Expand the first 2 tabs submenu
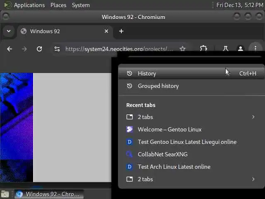 191,117
